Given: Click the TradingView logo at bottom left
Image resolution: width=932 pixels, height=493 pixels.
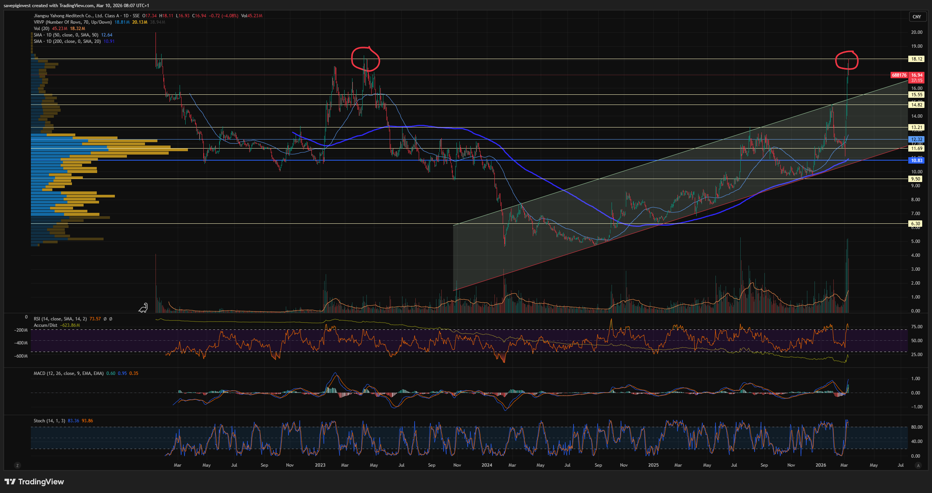Looking at the screenshot, I should coord(34,482).
